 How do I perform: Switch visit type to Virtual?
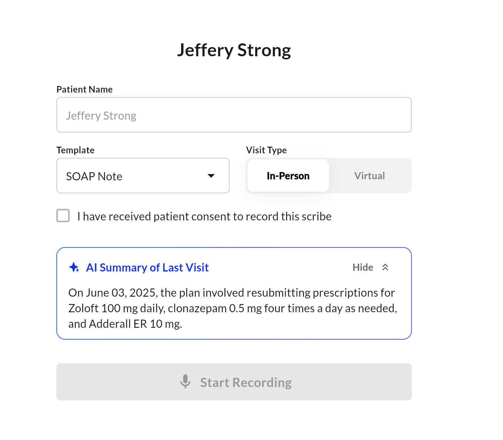[369, 176]
